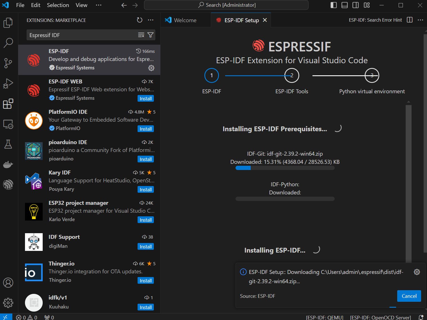Go back in navigation history

(x=124, y=5)
